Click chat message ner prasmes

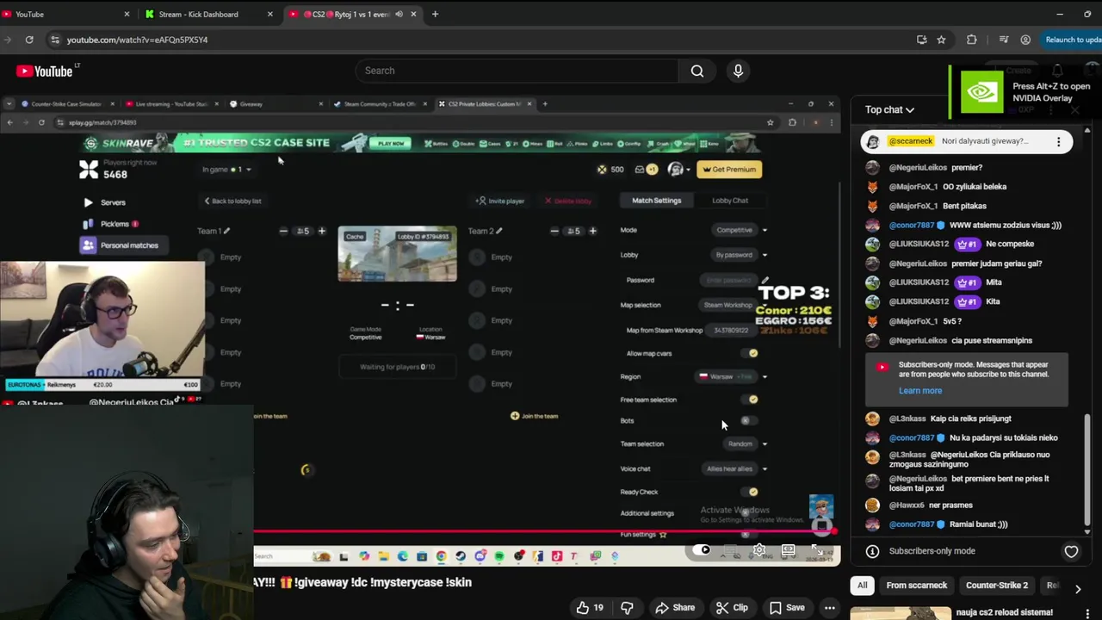(x=950, y=505)
